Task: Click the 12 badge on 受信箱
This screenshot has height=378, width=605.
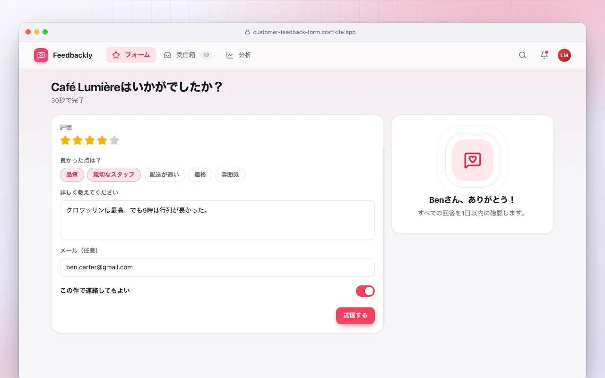Action: coord(206,55)
